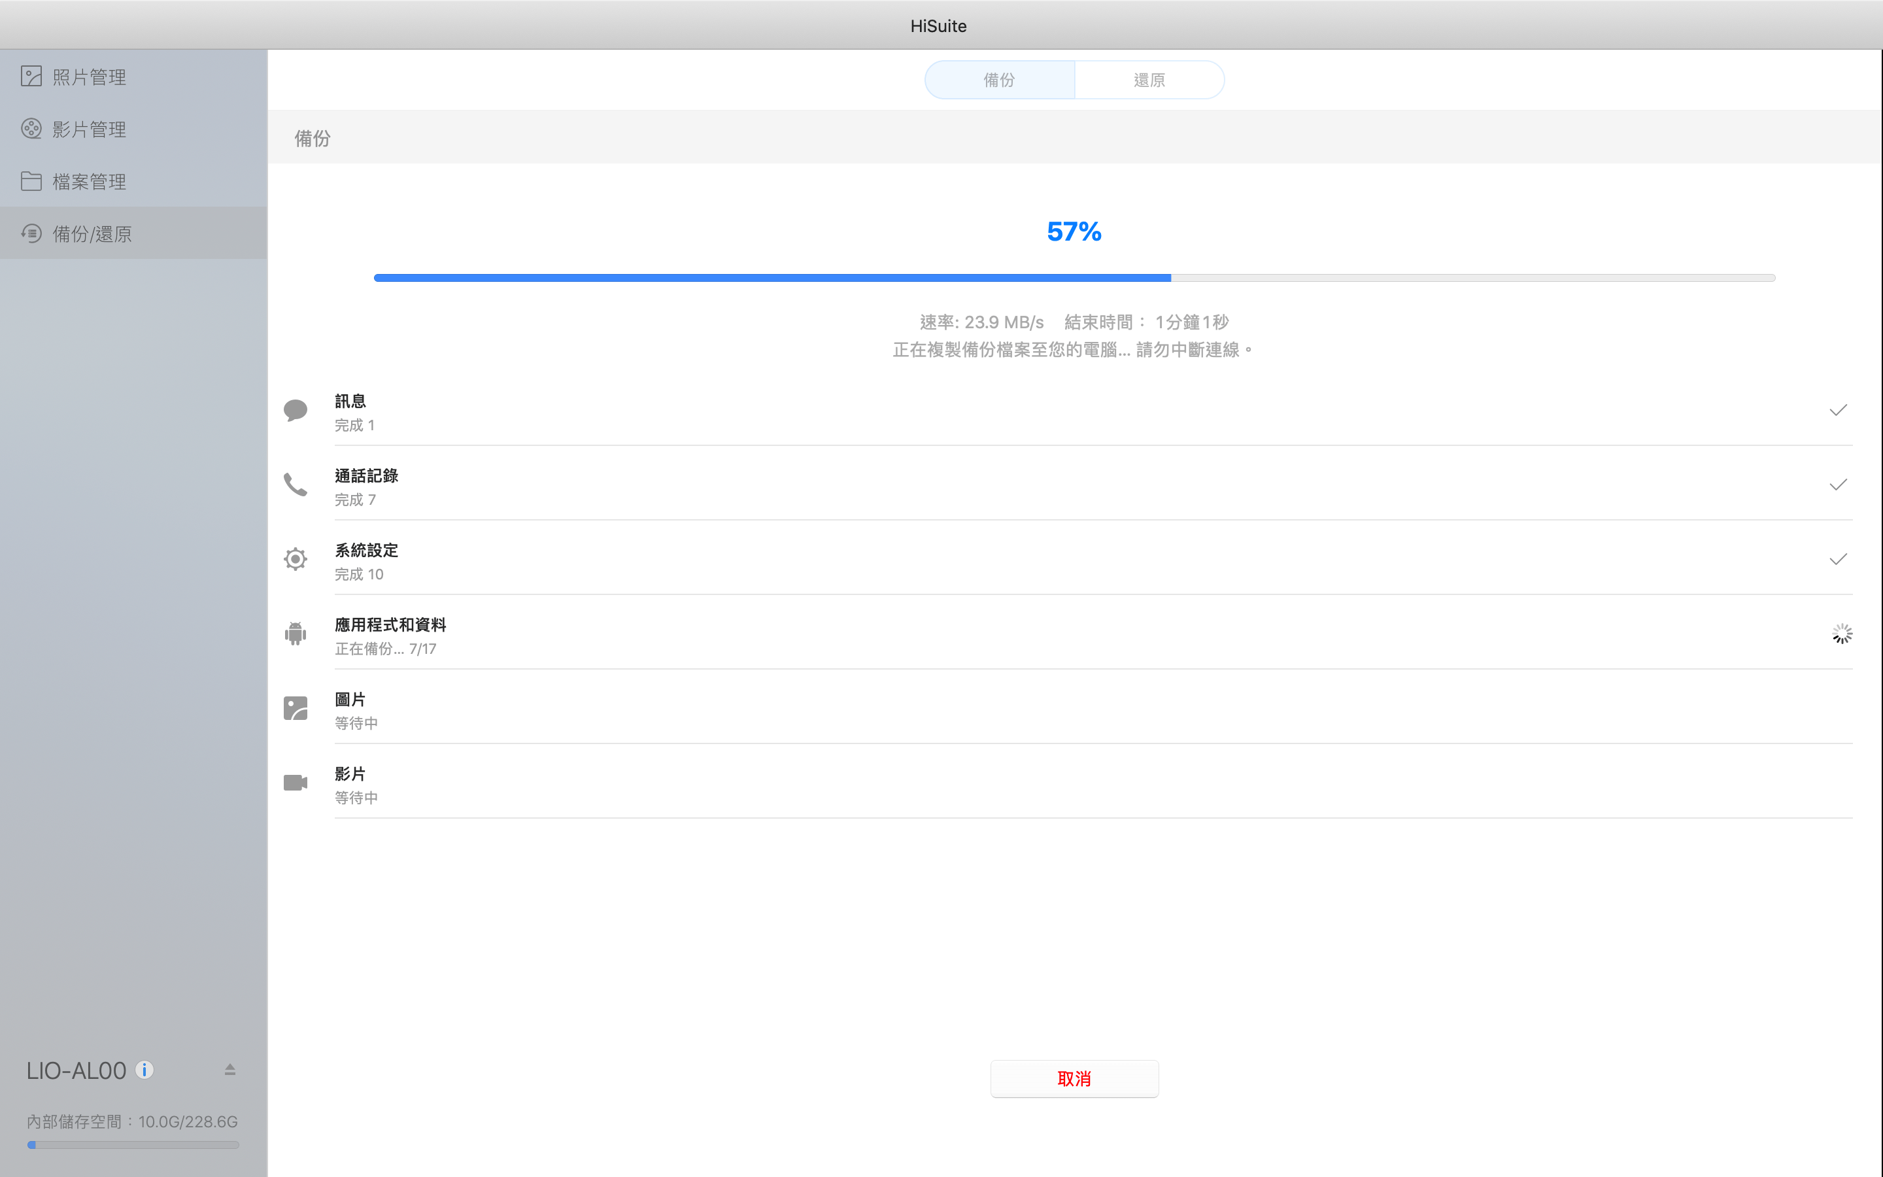The image size is (1883, 1177).
Task: Click the 內部儲存空間 10.0G/228.6G text
Action: click(132, 1121)
